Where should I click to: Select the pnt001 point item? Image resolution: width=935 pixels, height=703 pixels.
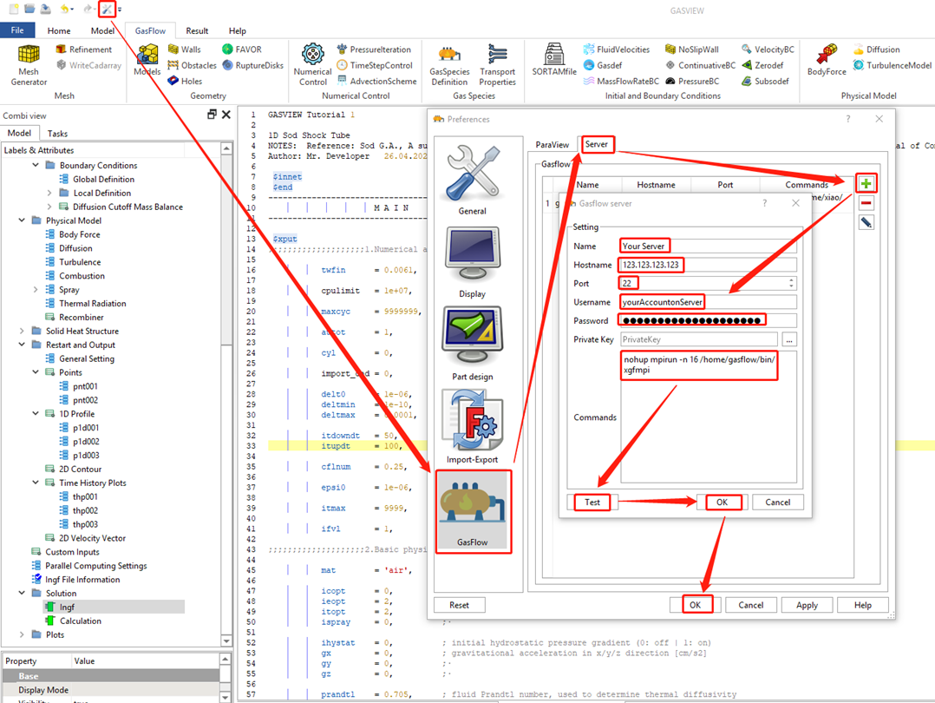point(85,386)
